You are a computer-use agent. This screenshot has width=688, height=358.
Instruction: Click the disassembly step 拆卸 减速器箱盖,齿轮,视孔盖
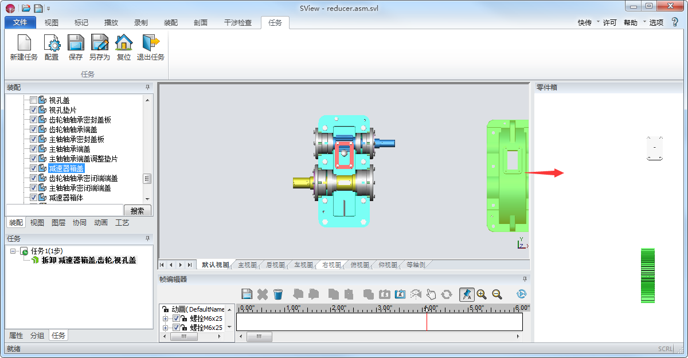(89, 260)
